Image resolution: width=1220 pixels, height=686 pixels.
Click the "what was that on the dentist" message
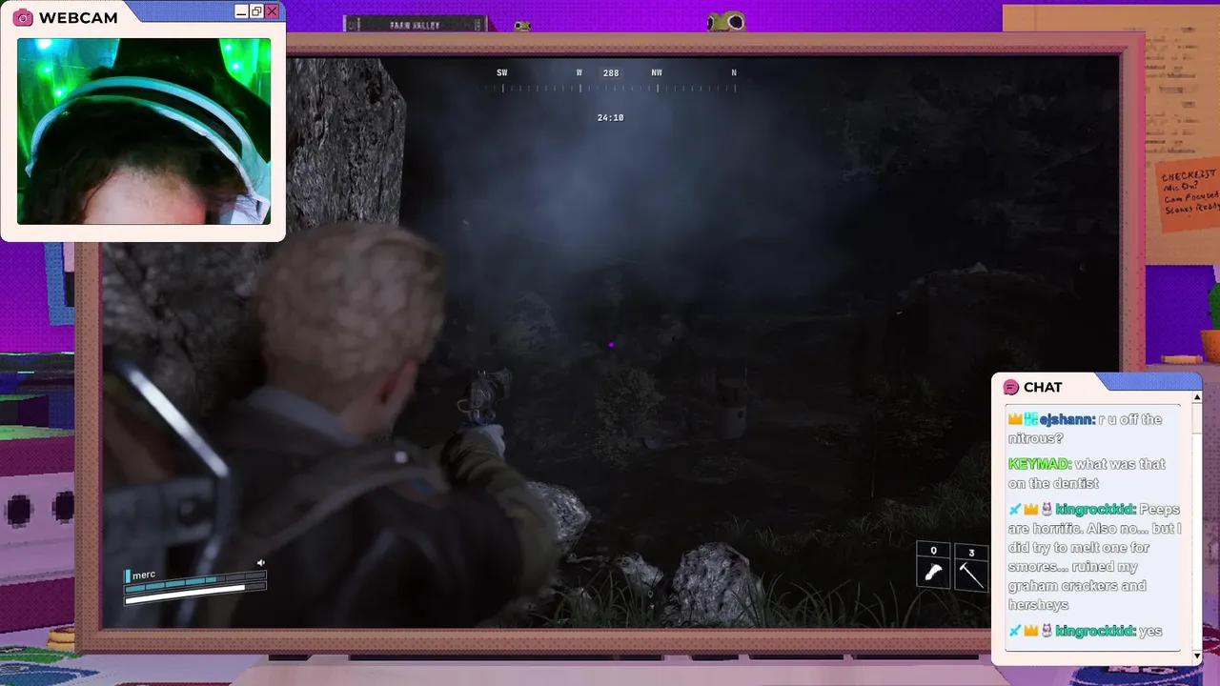click(x=1087, y=474)
